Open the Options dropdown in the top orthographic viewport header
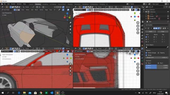 click(137, 7)
